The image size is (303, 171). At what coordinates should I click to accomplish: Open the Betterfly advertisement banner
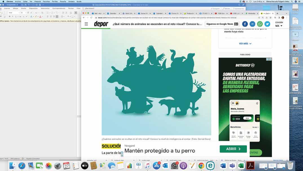[x=245, y=107]
